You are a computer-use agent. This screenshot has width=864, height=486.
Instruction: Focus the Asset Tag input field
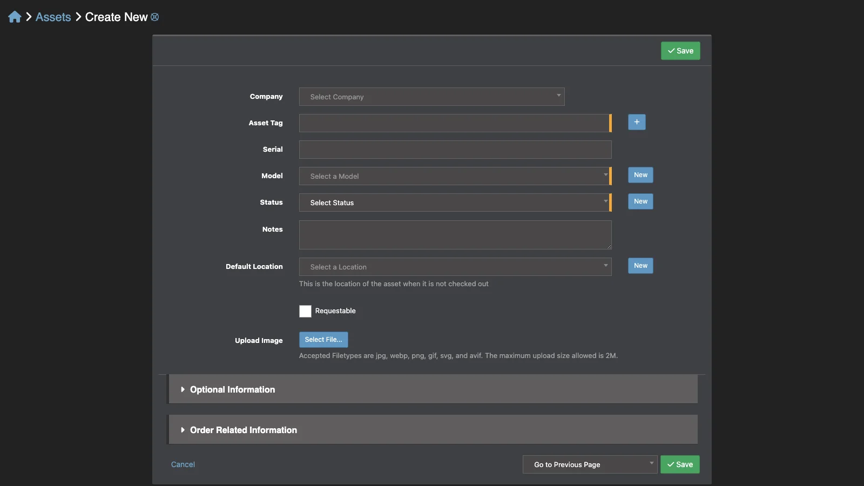pyautogui.click(x=455, y=123)
